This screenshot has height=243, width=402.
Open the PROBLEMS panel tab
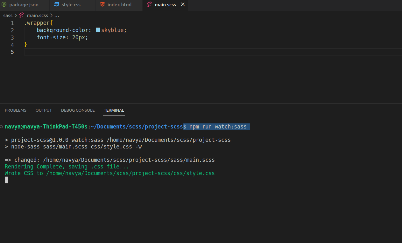click(x=16, y=110)
